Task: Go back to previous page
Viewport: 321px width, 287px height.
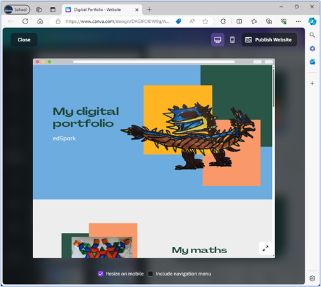Action: [11, 21]
